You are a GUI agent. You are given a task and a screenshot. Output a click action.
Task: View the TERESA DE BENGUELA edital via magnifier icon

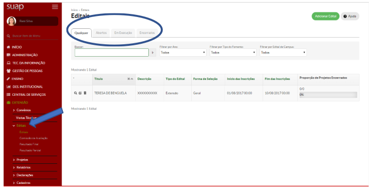(75, 93)
